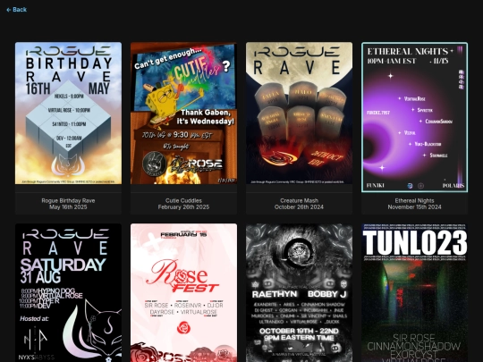Click the 'Ethereal Nights' caption text

(x=415, y=201)
